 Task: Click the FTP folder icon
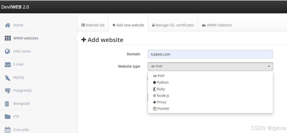click(8, 117)
